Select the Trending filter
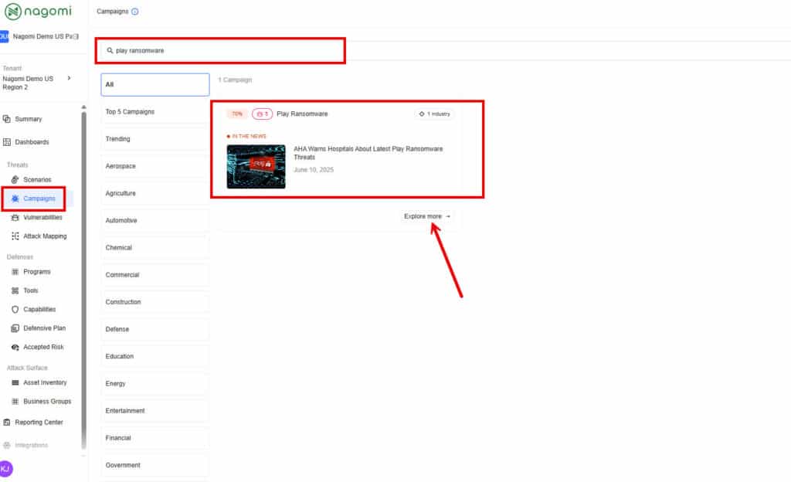Screen dimensions: 791x482 154,139
